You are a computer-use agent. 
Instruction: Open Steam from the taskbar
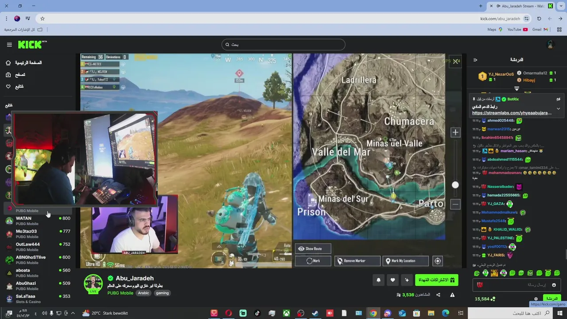(315, 313)
